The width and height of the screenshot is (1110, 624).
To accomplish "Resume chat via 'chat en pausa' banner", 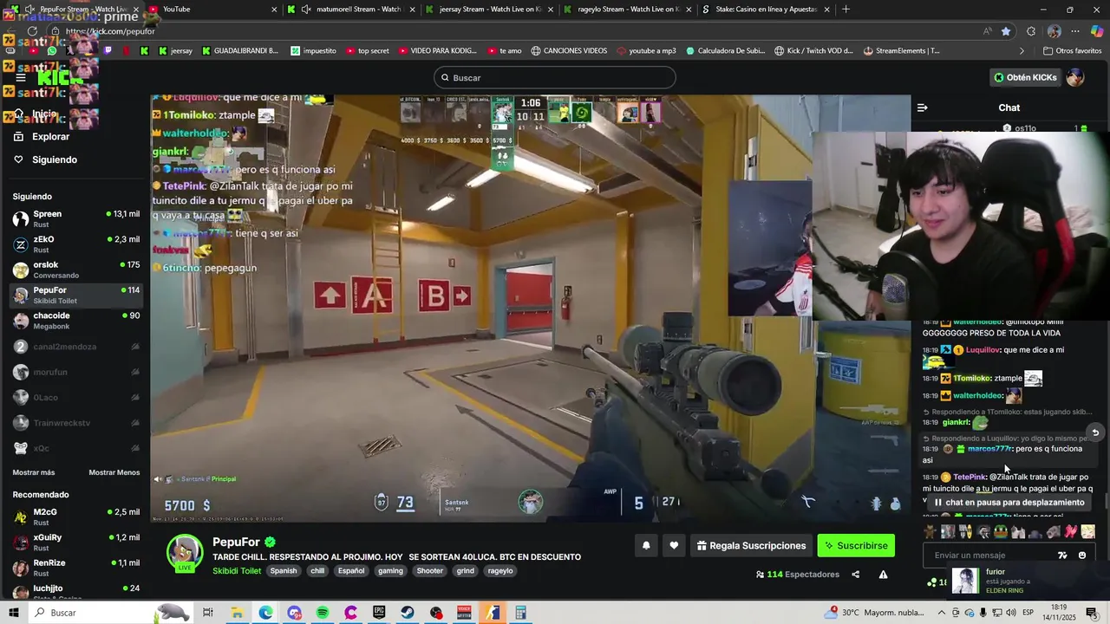I will [x=1009, y=503].
